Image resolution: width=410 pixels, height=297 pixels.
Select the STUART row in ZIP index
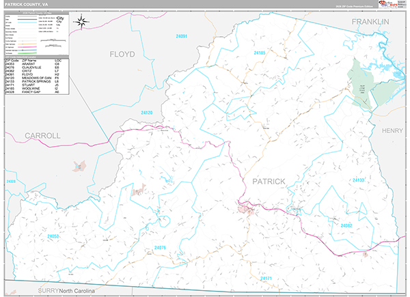click(37, 85)
